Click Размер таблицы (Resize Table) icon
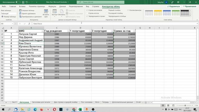The height and width of the screenshot is (112, 199). click(x=2, y=16)
